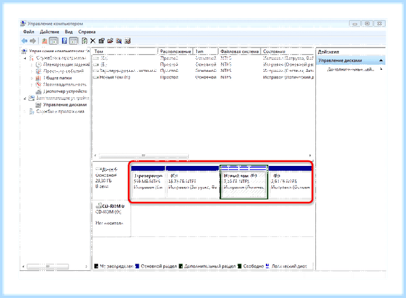Open Properties using the toolbar icon
This screenshot has height=298, width=406.
[x=101, y=41]
